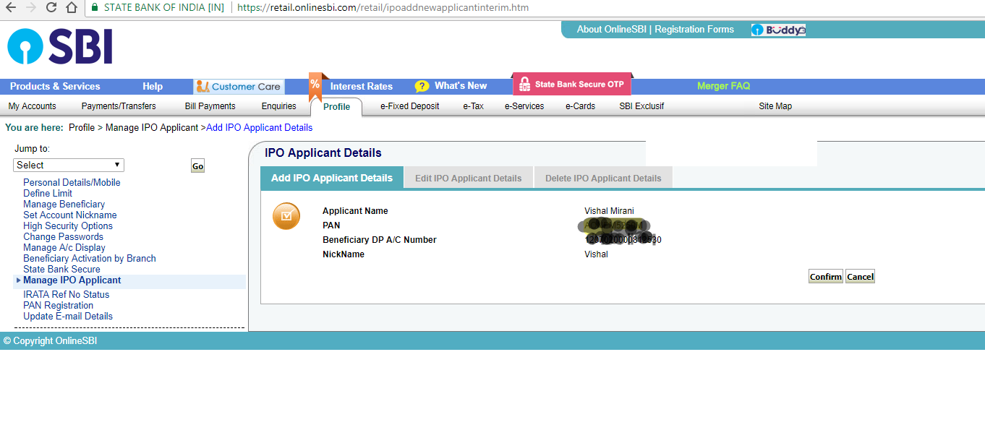Open Site Map link
Image resolution: width=985 pixels, height=438 pixels.
775,106
